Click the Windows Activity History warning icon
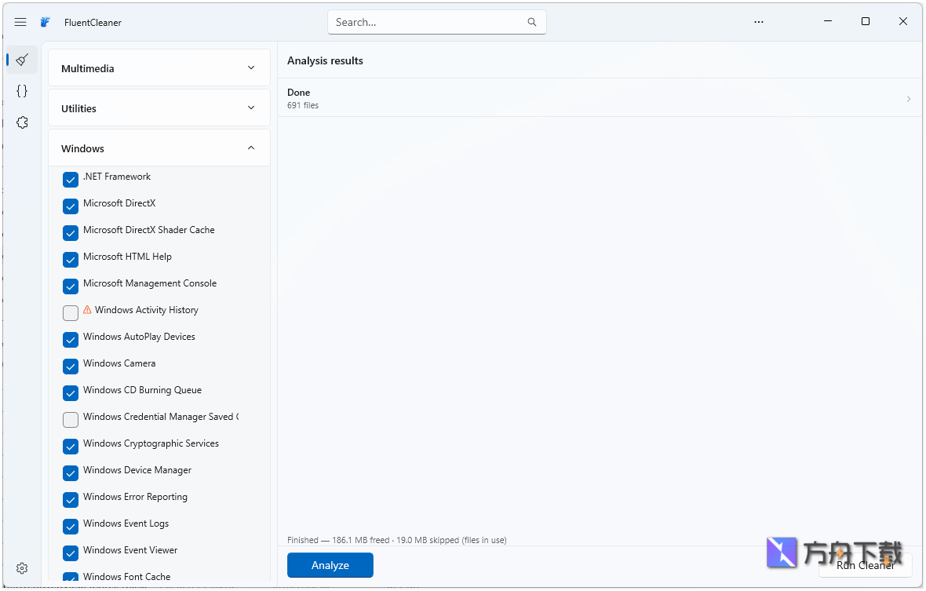Image resolution: width=926 pixels, height=591 pixels. coord(87,310)
